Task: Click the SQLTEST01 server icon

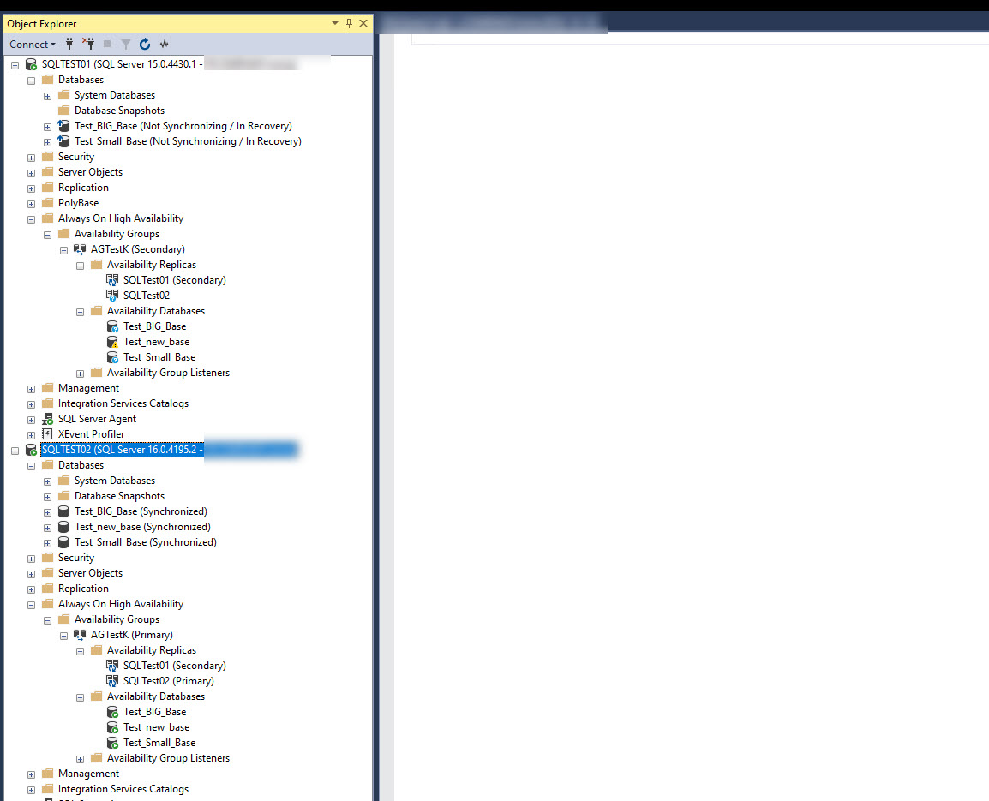Action: (x=31, y=64)
